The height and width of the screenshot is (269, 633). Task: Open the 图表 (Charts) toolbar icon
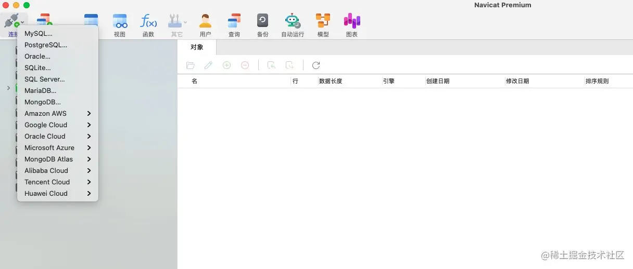352,21
